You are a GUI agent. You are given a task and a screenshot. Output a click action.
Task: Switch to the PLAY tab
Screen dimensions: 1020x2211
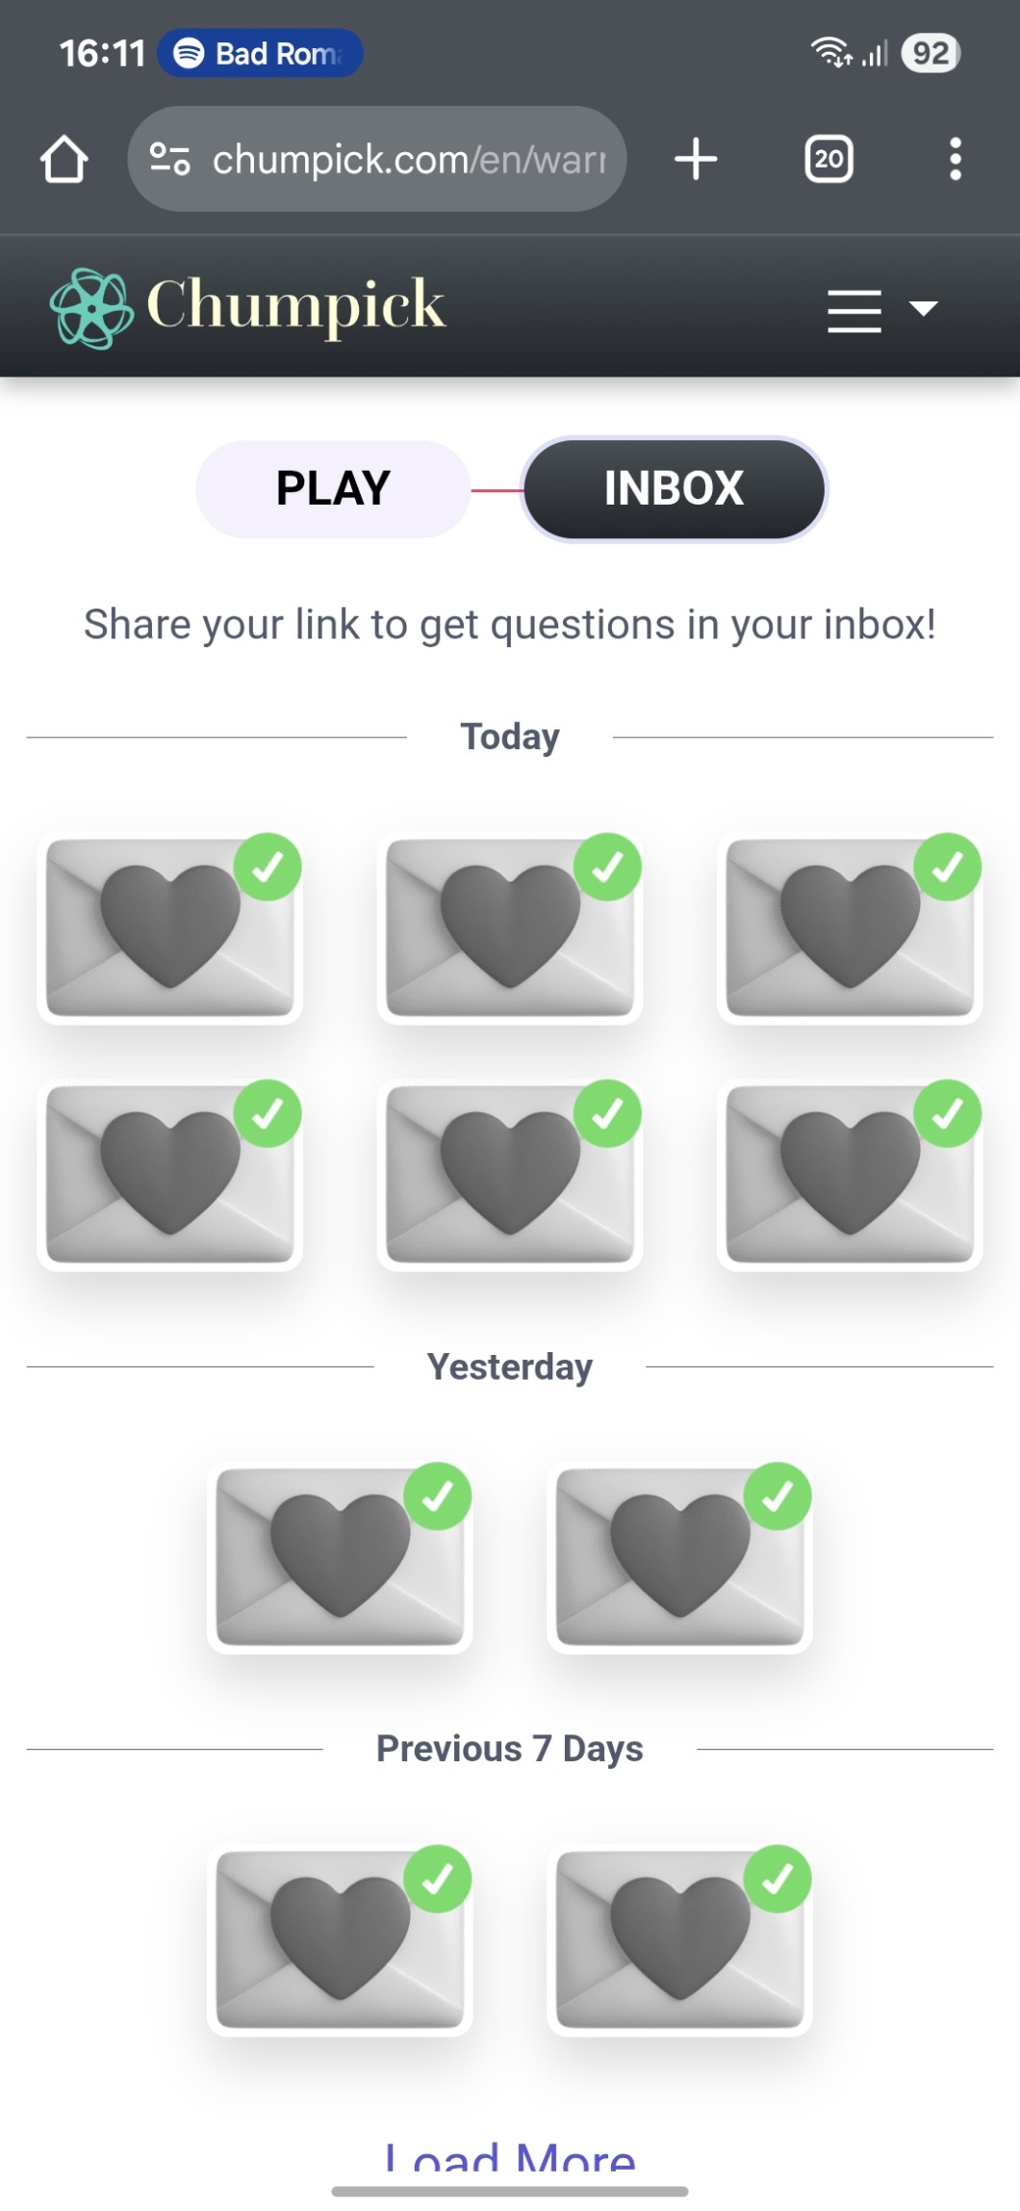333,488
